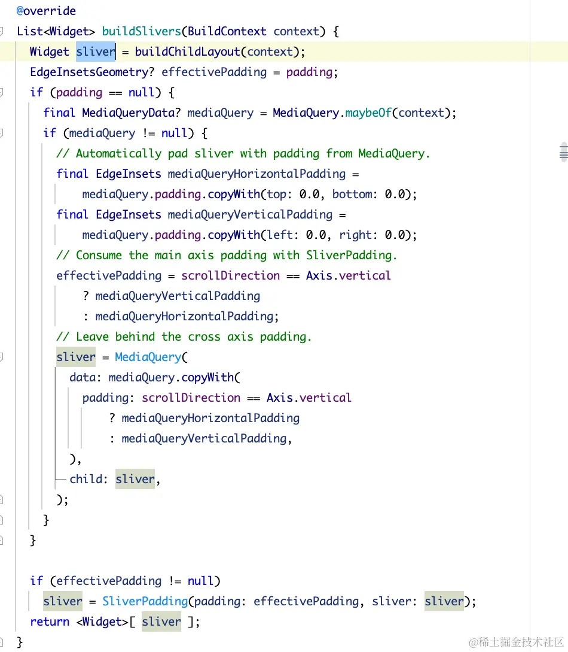The height and width of the screenshot is (652, 568).
Task: Fold the 'sliver = MediaQuery(' expression in gutter
Action: 2,357
